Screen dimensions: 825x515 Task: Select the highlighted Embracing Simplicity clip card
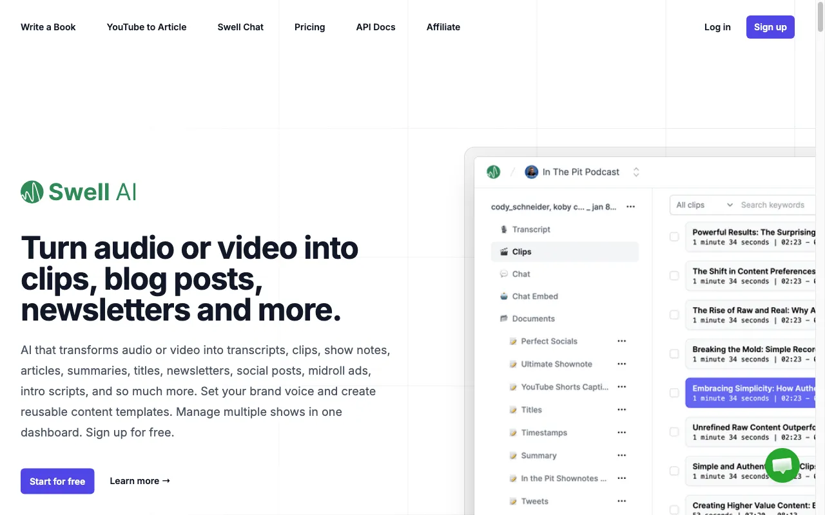click(x=750, y=393)
